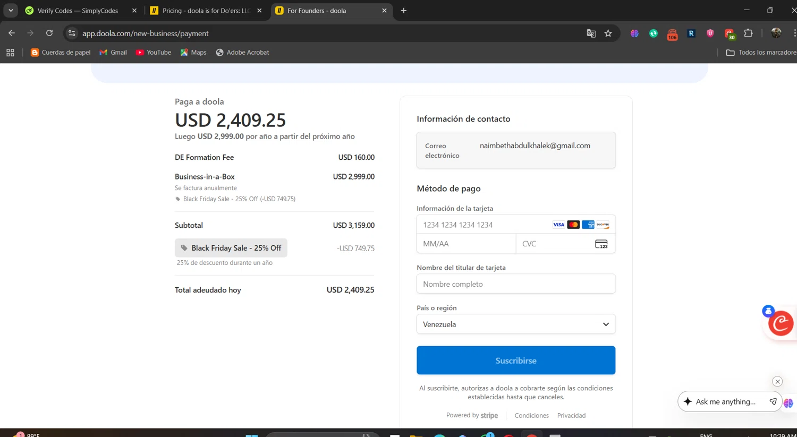Image resolution: width=797 pixels, height=437 pixels.
Task: Open the brain-shaped extension icon
Action: pos(634,33)
